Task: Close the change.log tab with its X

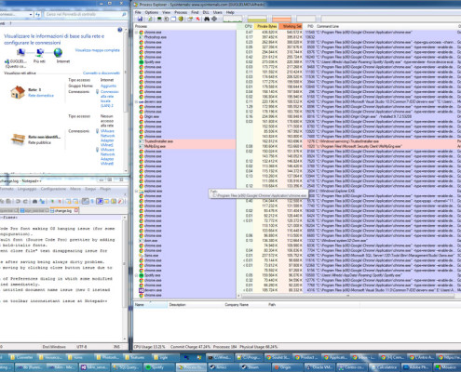Action: pos(75,210)
